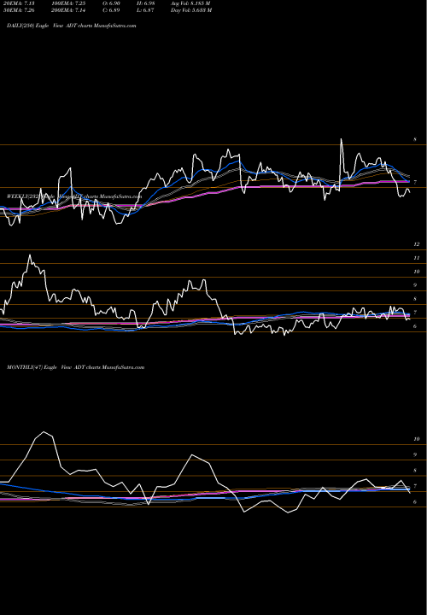Click the high price H: 6.98
The height and width of the screenshot is (615, 427).
148,3
